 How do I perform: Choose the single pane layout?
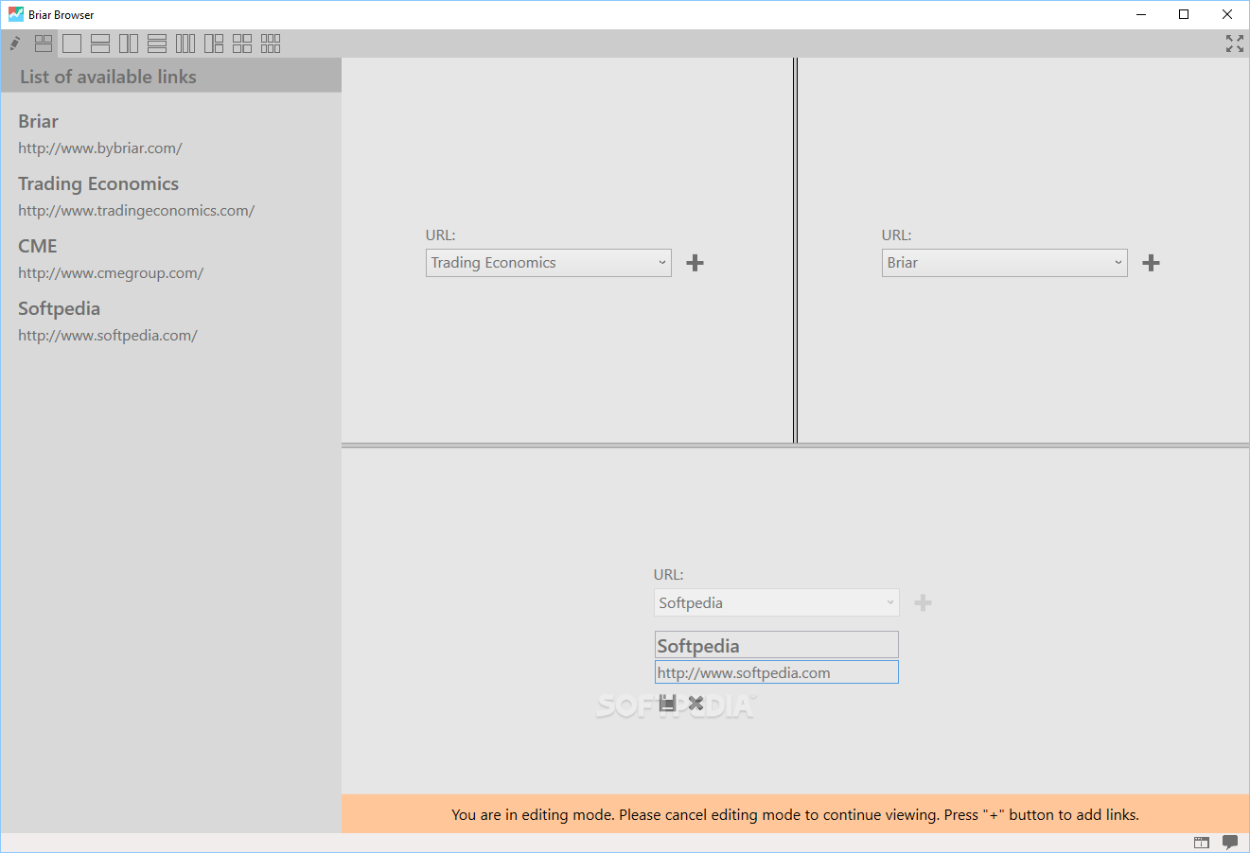tap(72, 44)
